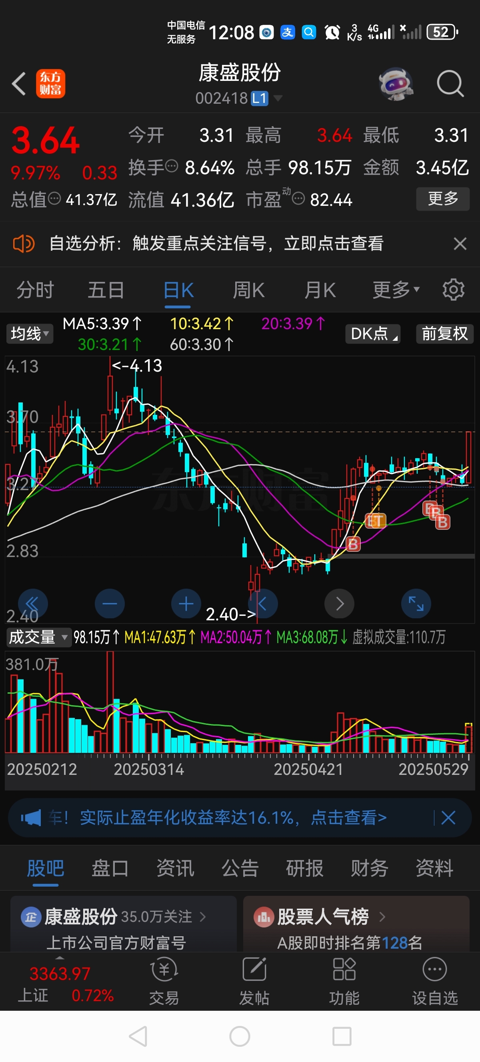This screenshot has width=480, height=1062.
Task: Dismiss the 自选分析 notification bar
Action: [x=460, y=243]
